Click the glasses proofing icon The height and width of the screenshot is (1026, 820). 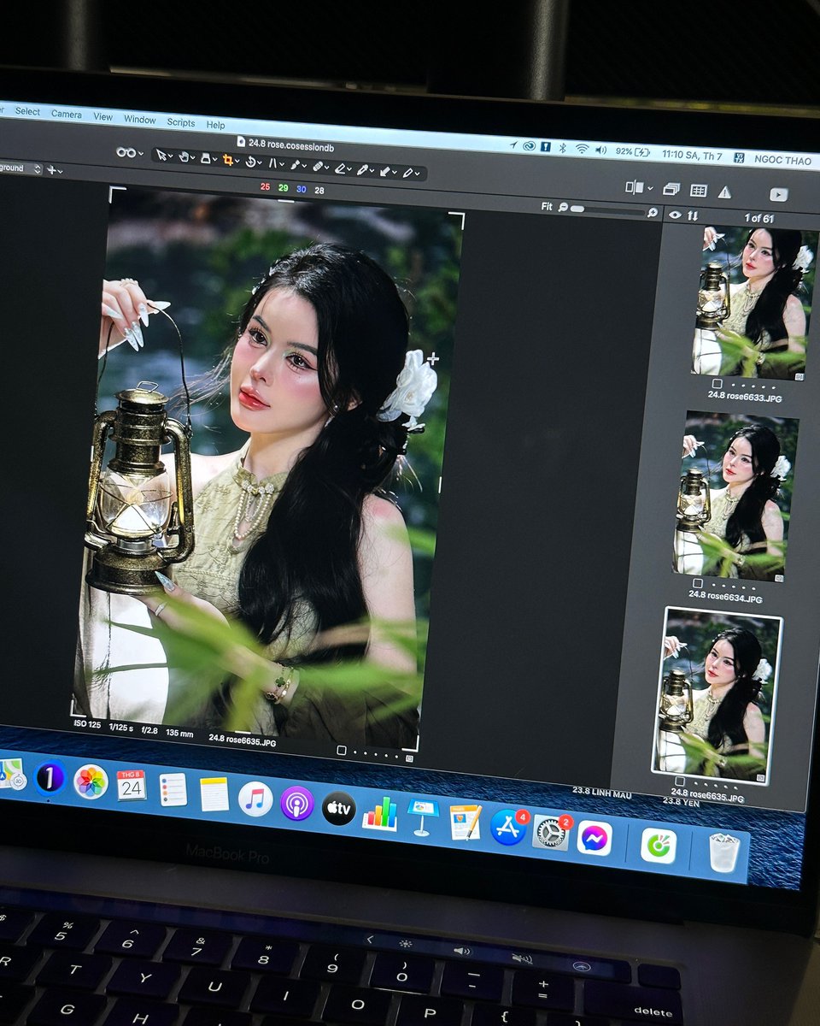[x=126, y=152]
